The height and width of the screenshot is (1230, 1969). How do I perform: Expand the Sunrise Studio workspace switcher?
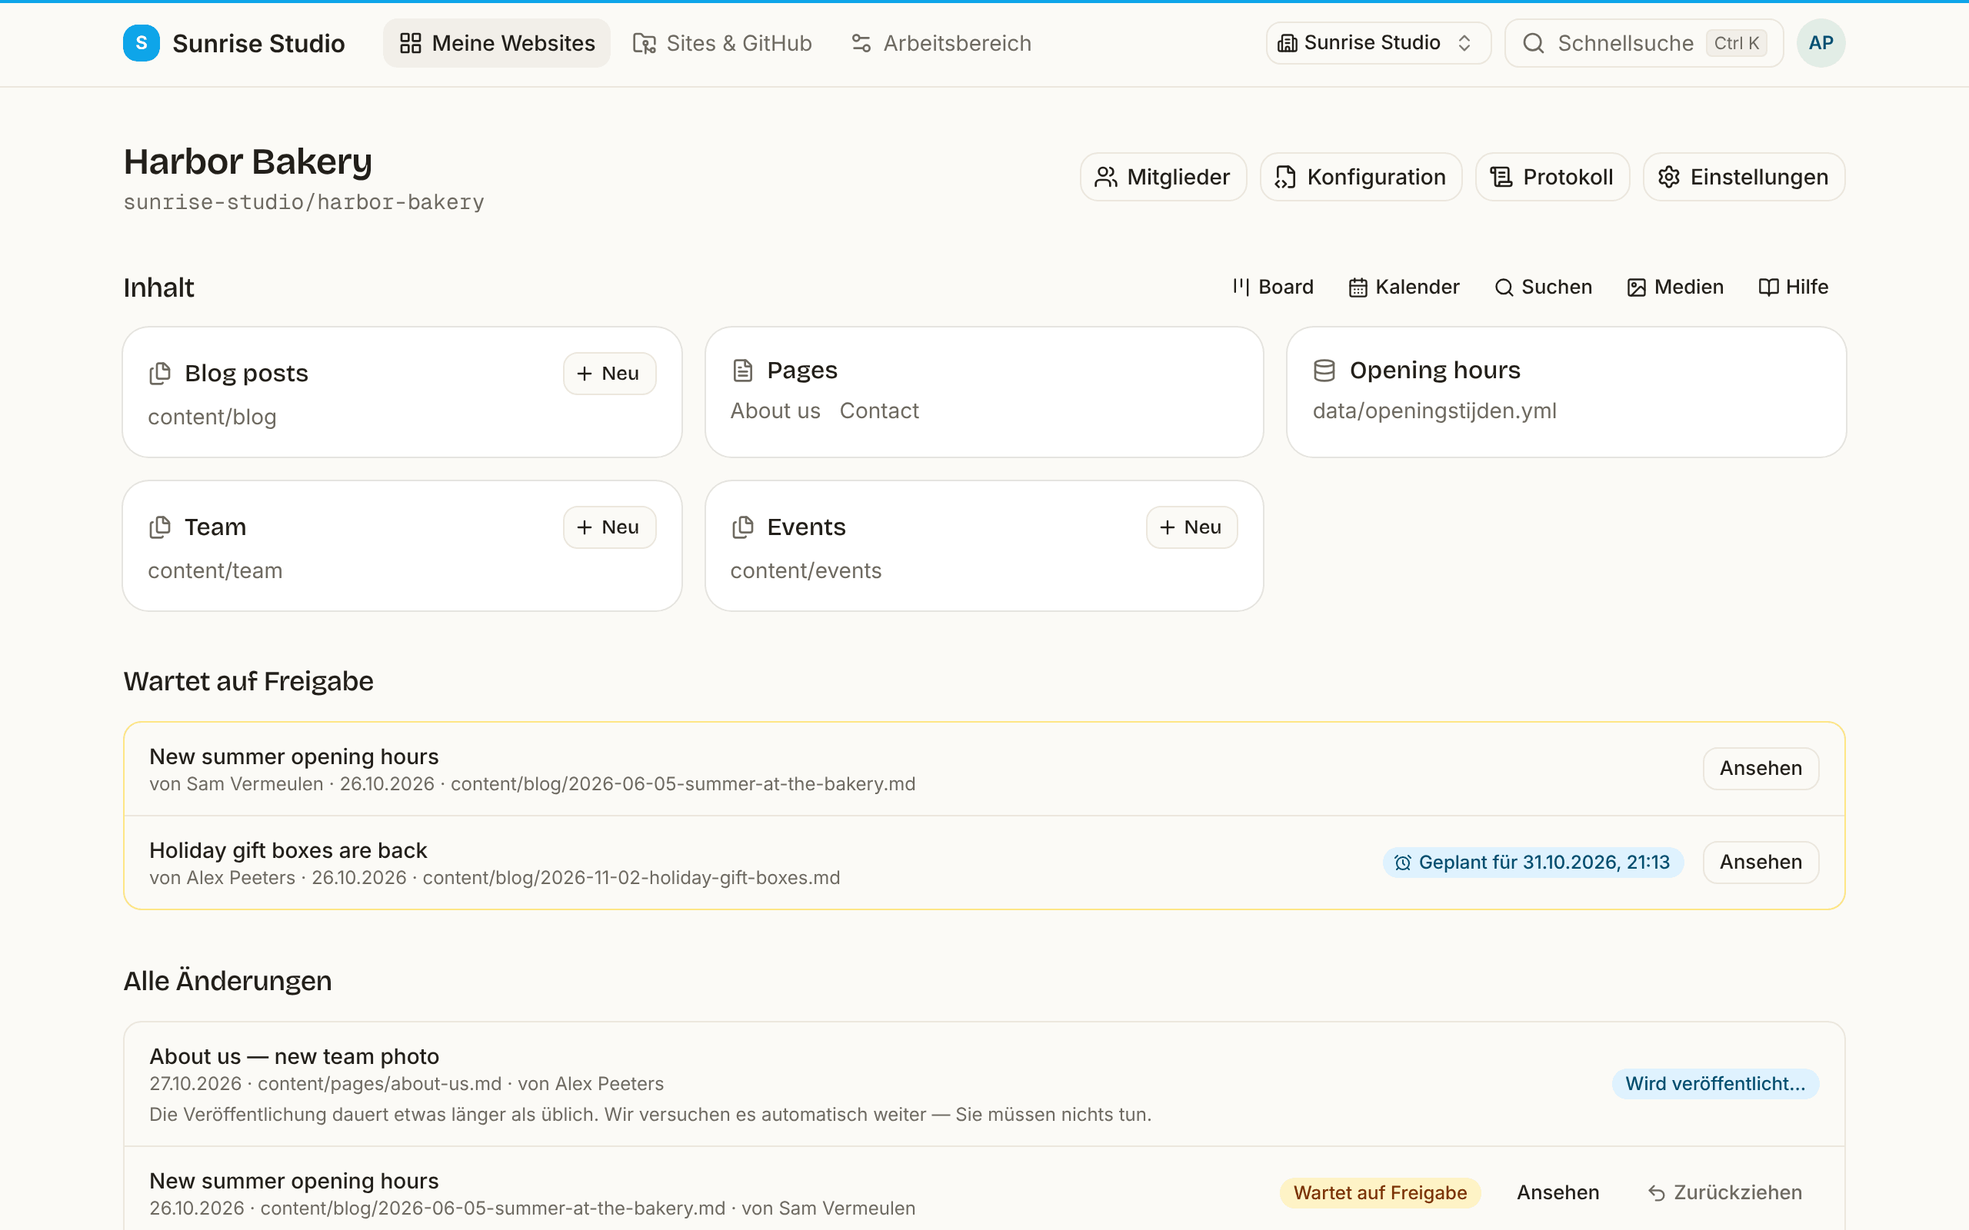1378,43
